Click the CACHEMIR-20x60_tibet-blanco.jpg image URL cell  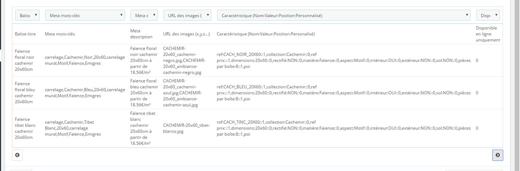click(x=187, y=128)
